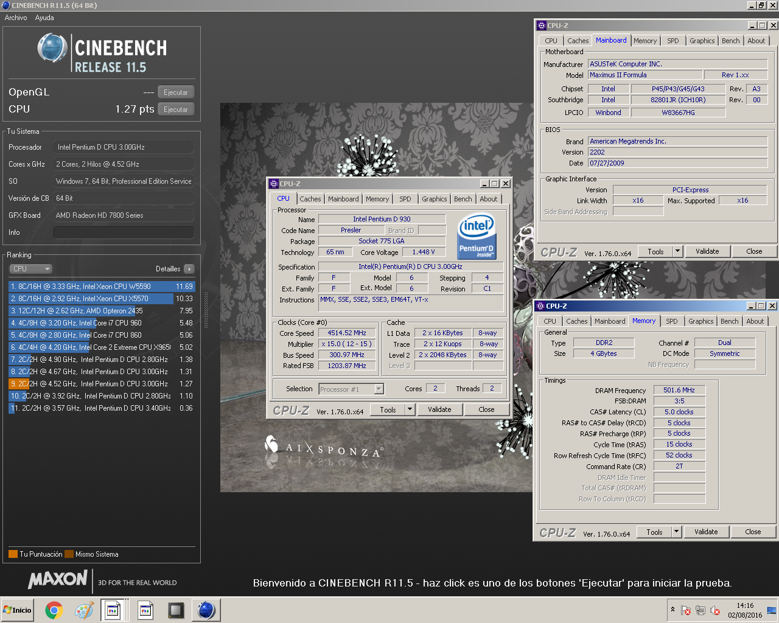Select ranking row 2 Xeon X5570

click(102, 298)
